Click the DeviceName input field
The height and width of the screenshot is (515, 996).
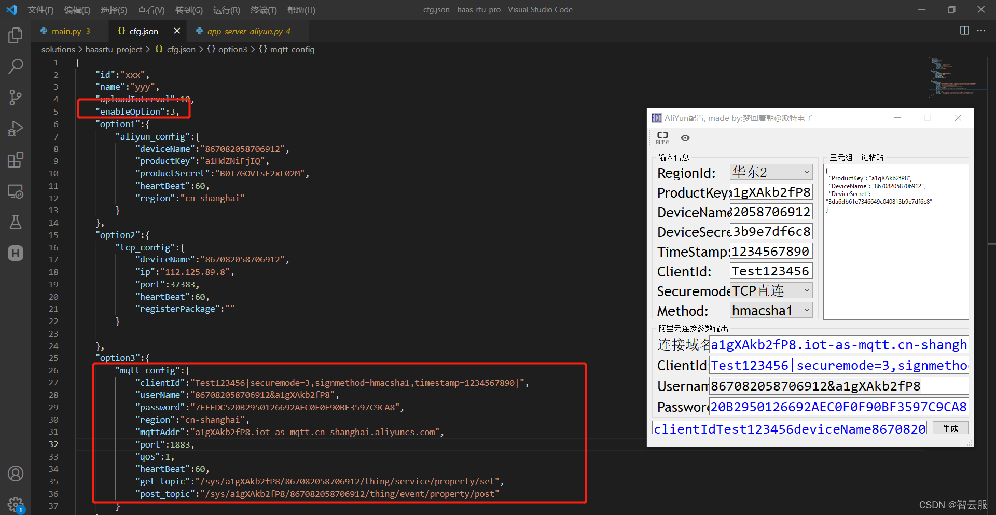tap(771, 212)
